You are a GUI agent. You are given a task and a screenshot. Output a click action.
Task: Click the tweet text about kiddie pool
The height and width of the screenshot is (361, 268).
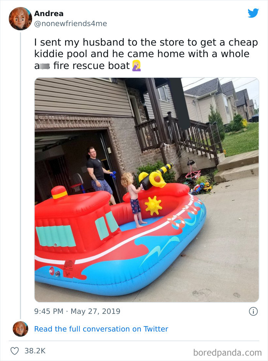146,54
